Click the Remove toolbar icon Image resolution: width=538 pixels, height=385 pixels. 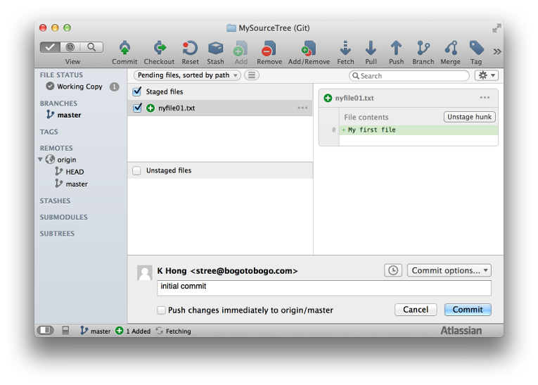(x=269, y=48)
